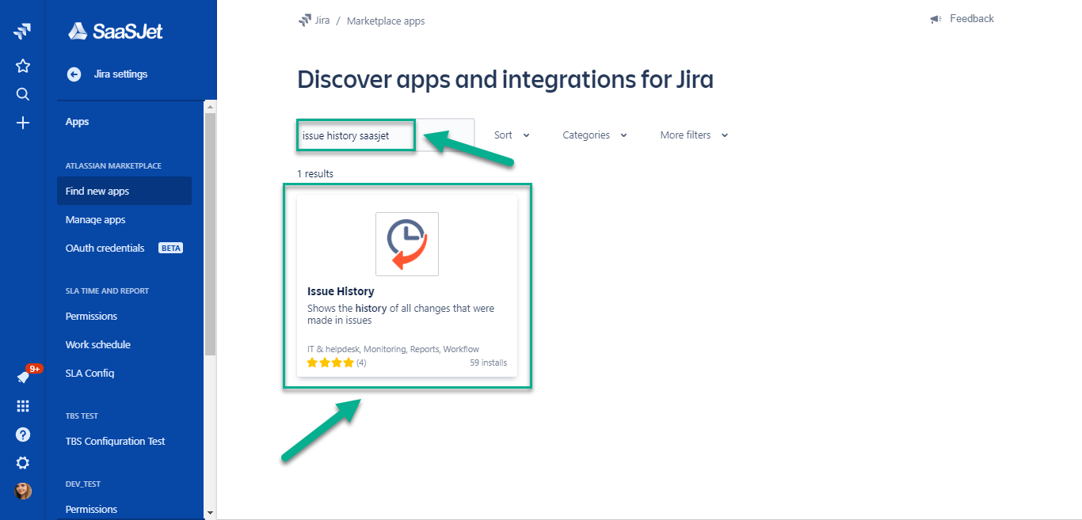Click the Create plus icon

click(x=23, y=123)
